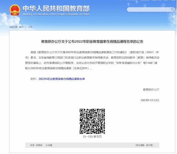
Task: Click the announcement headline title
Action: (92, 41)
